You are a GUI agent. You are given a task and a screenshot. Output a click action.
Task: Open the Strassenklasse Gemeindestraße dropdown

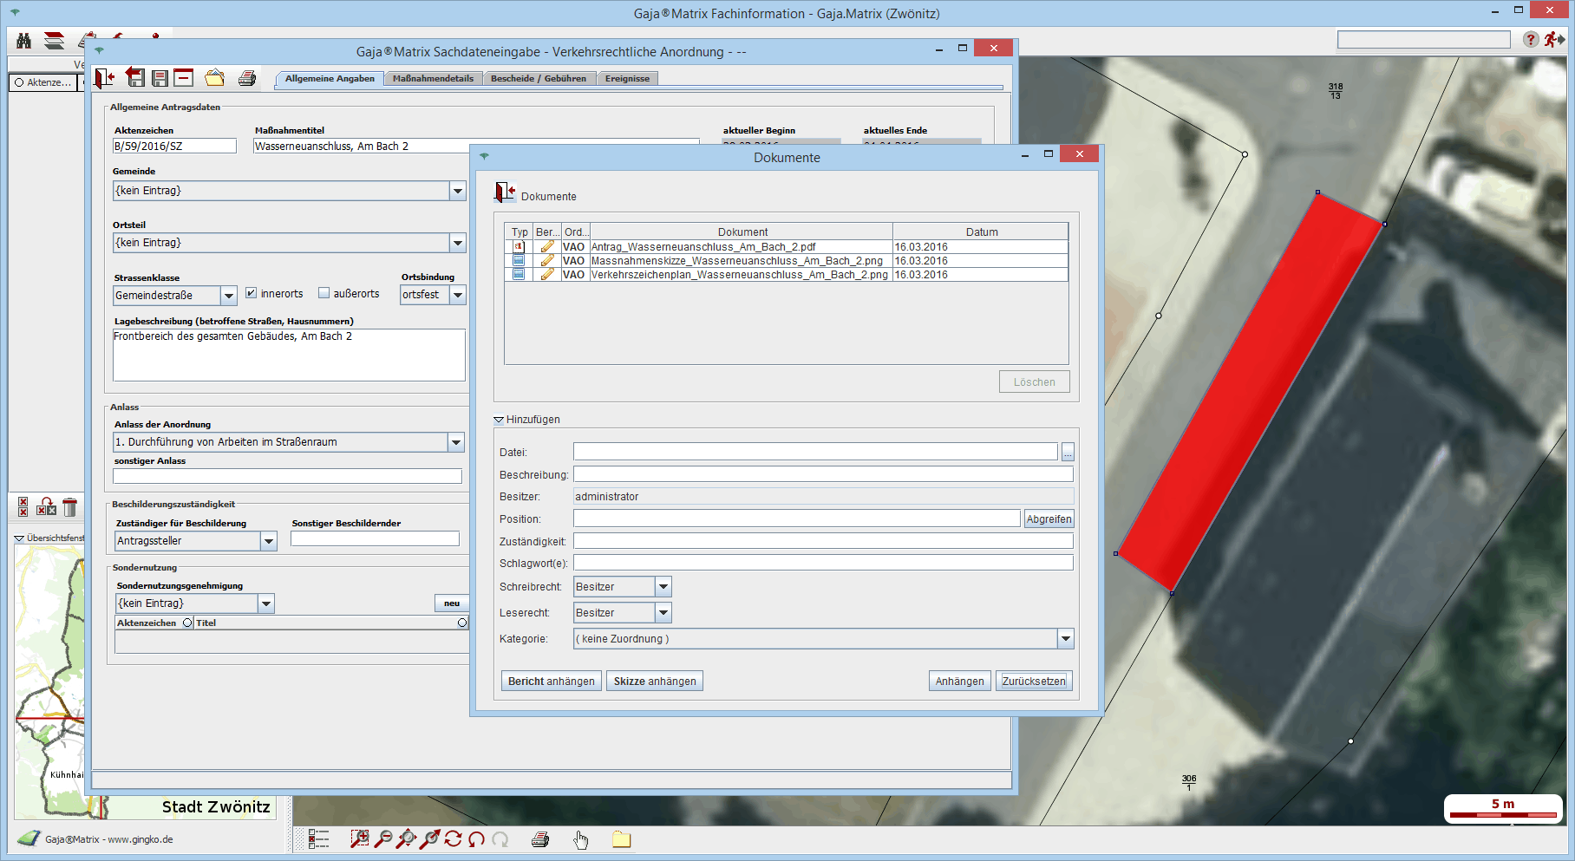tap(228, 296)
